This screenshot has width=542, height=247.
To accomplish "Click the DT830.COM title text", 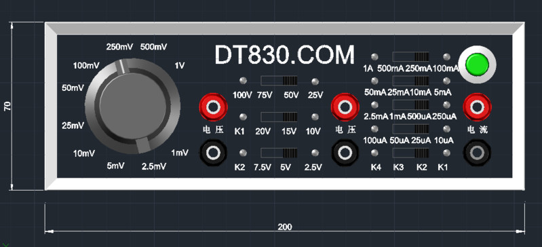I will (284, 55).
